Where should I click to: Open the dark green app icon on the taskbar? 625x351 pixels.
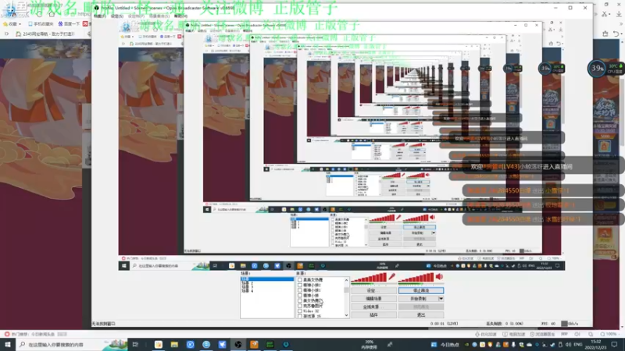(x=270, y=344)
